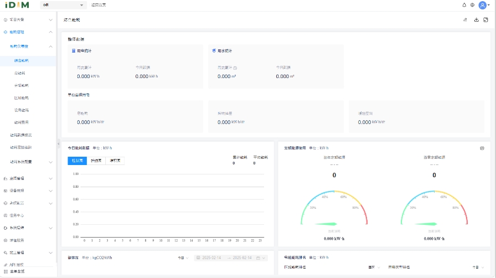The height and width of the screenshot is (278, 496).
Task: Click the globe language icon
Action: (x=472, y=5)
